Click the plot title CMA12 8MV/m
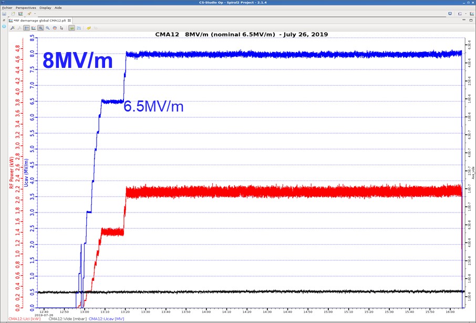The height and width of the screenshot is (323, 476). click(241, 34)
